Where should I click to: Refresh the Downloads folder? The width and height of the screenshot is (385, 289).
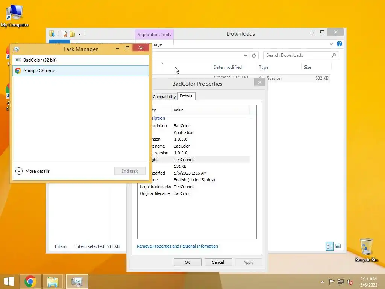coord(254,56)
